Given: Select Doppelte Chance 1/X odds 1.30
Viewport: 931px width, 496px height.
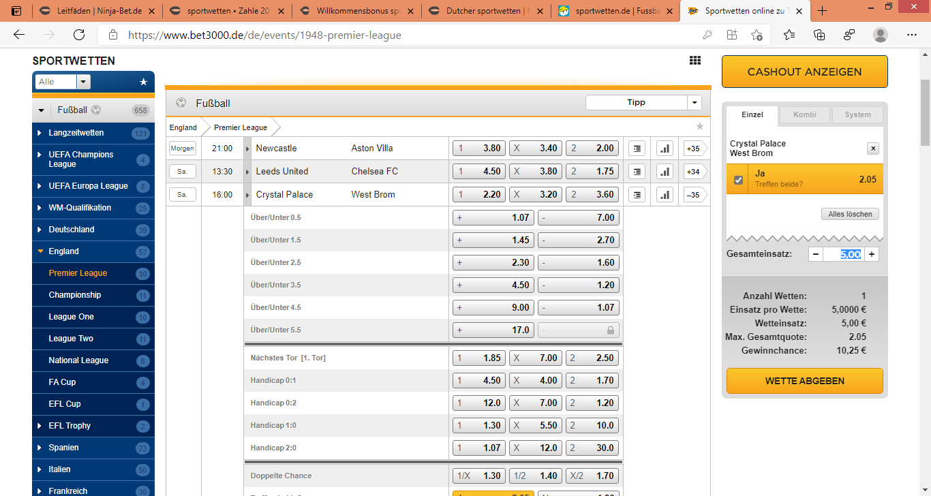Looking at the screenshot, I should [x=479, y=476].
